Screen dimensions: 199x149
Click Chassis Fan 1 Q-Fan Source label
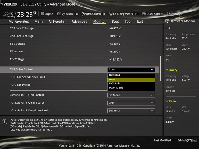[x=28, y=103]
